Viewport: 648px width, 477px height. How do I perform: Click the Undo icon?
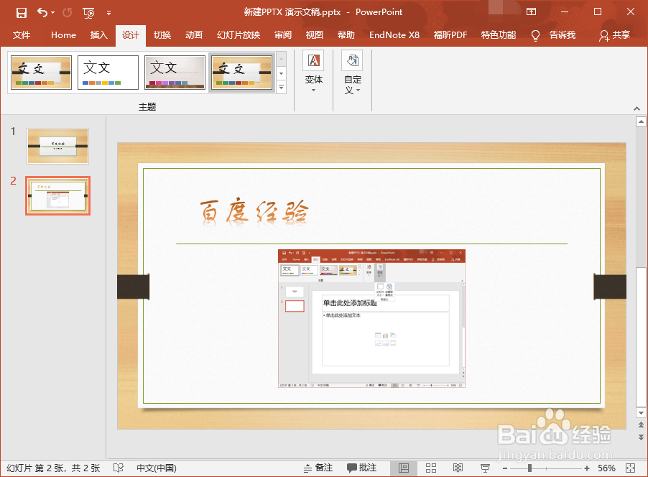click(42, 12)
